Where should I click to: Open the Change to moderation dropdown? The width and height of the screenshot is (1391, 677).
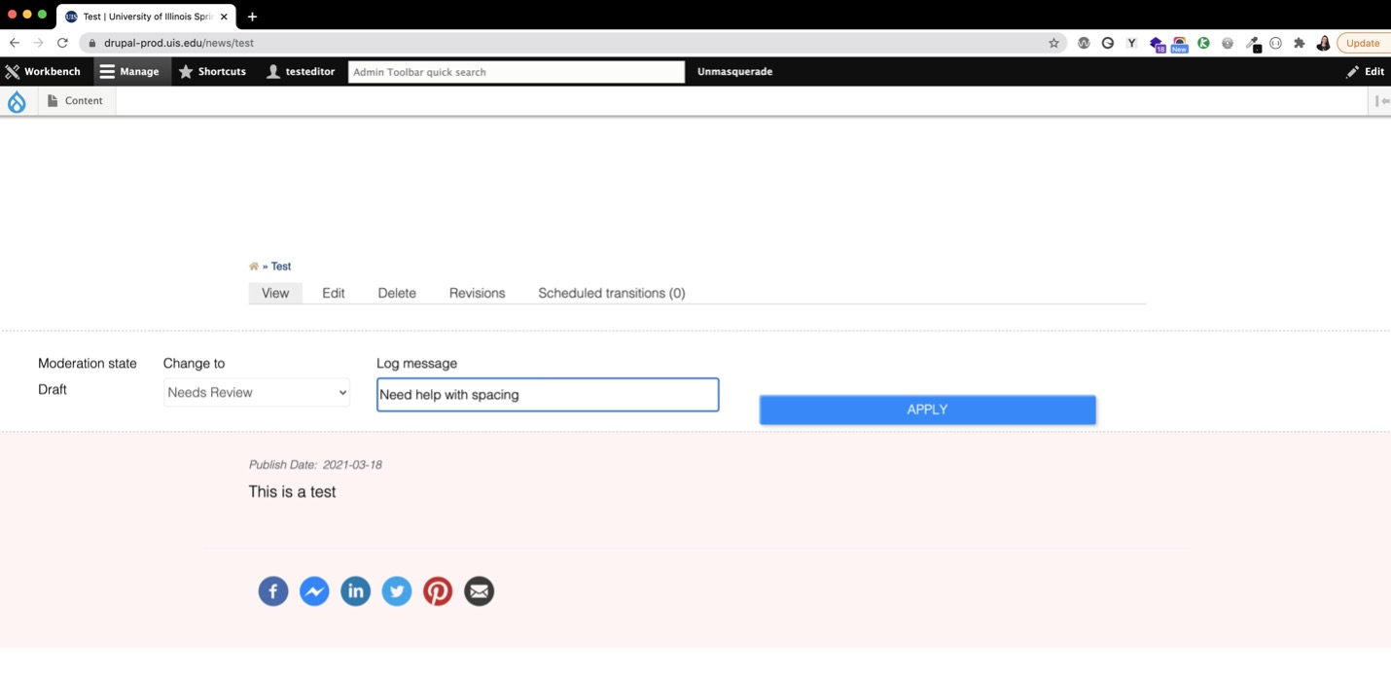tap(257, 392)
